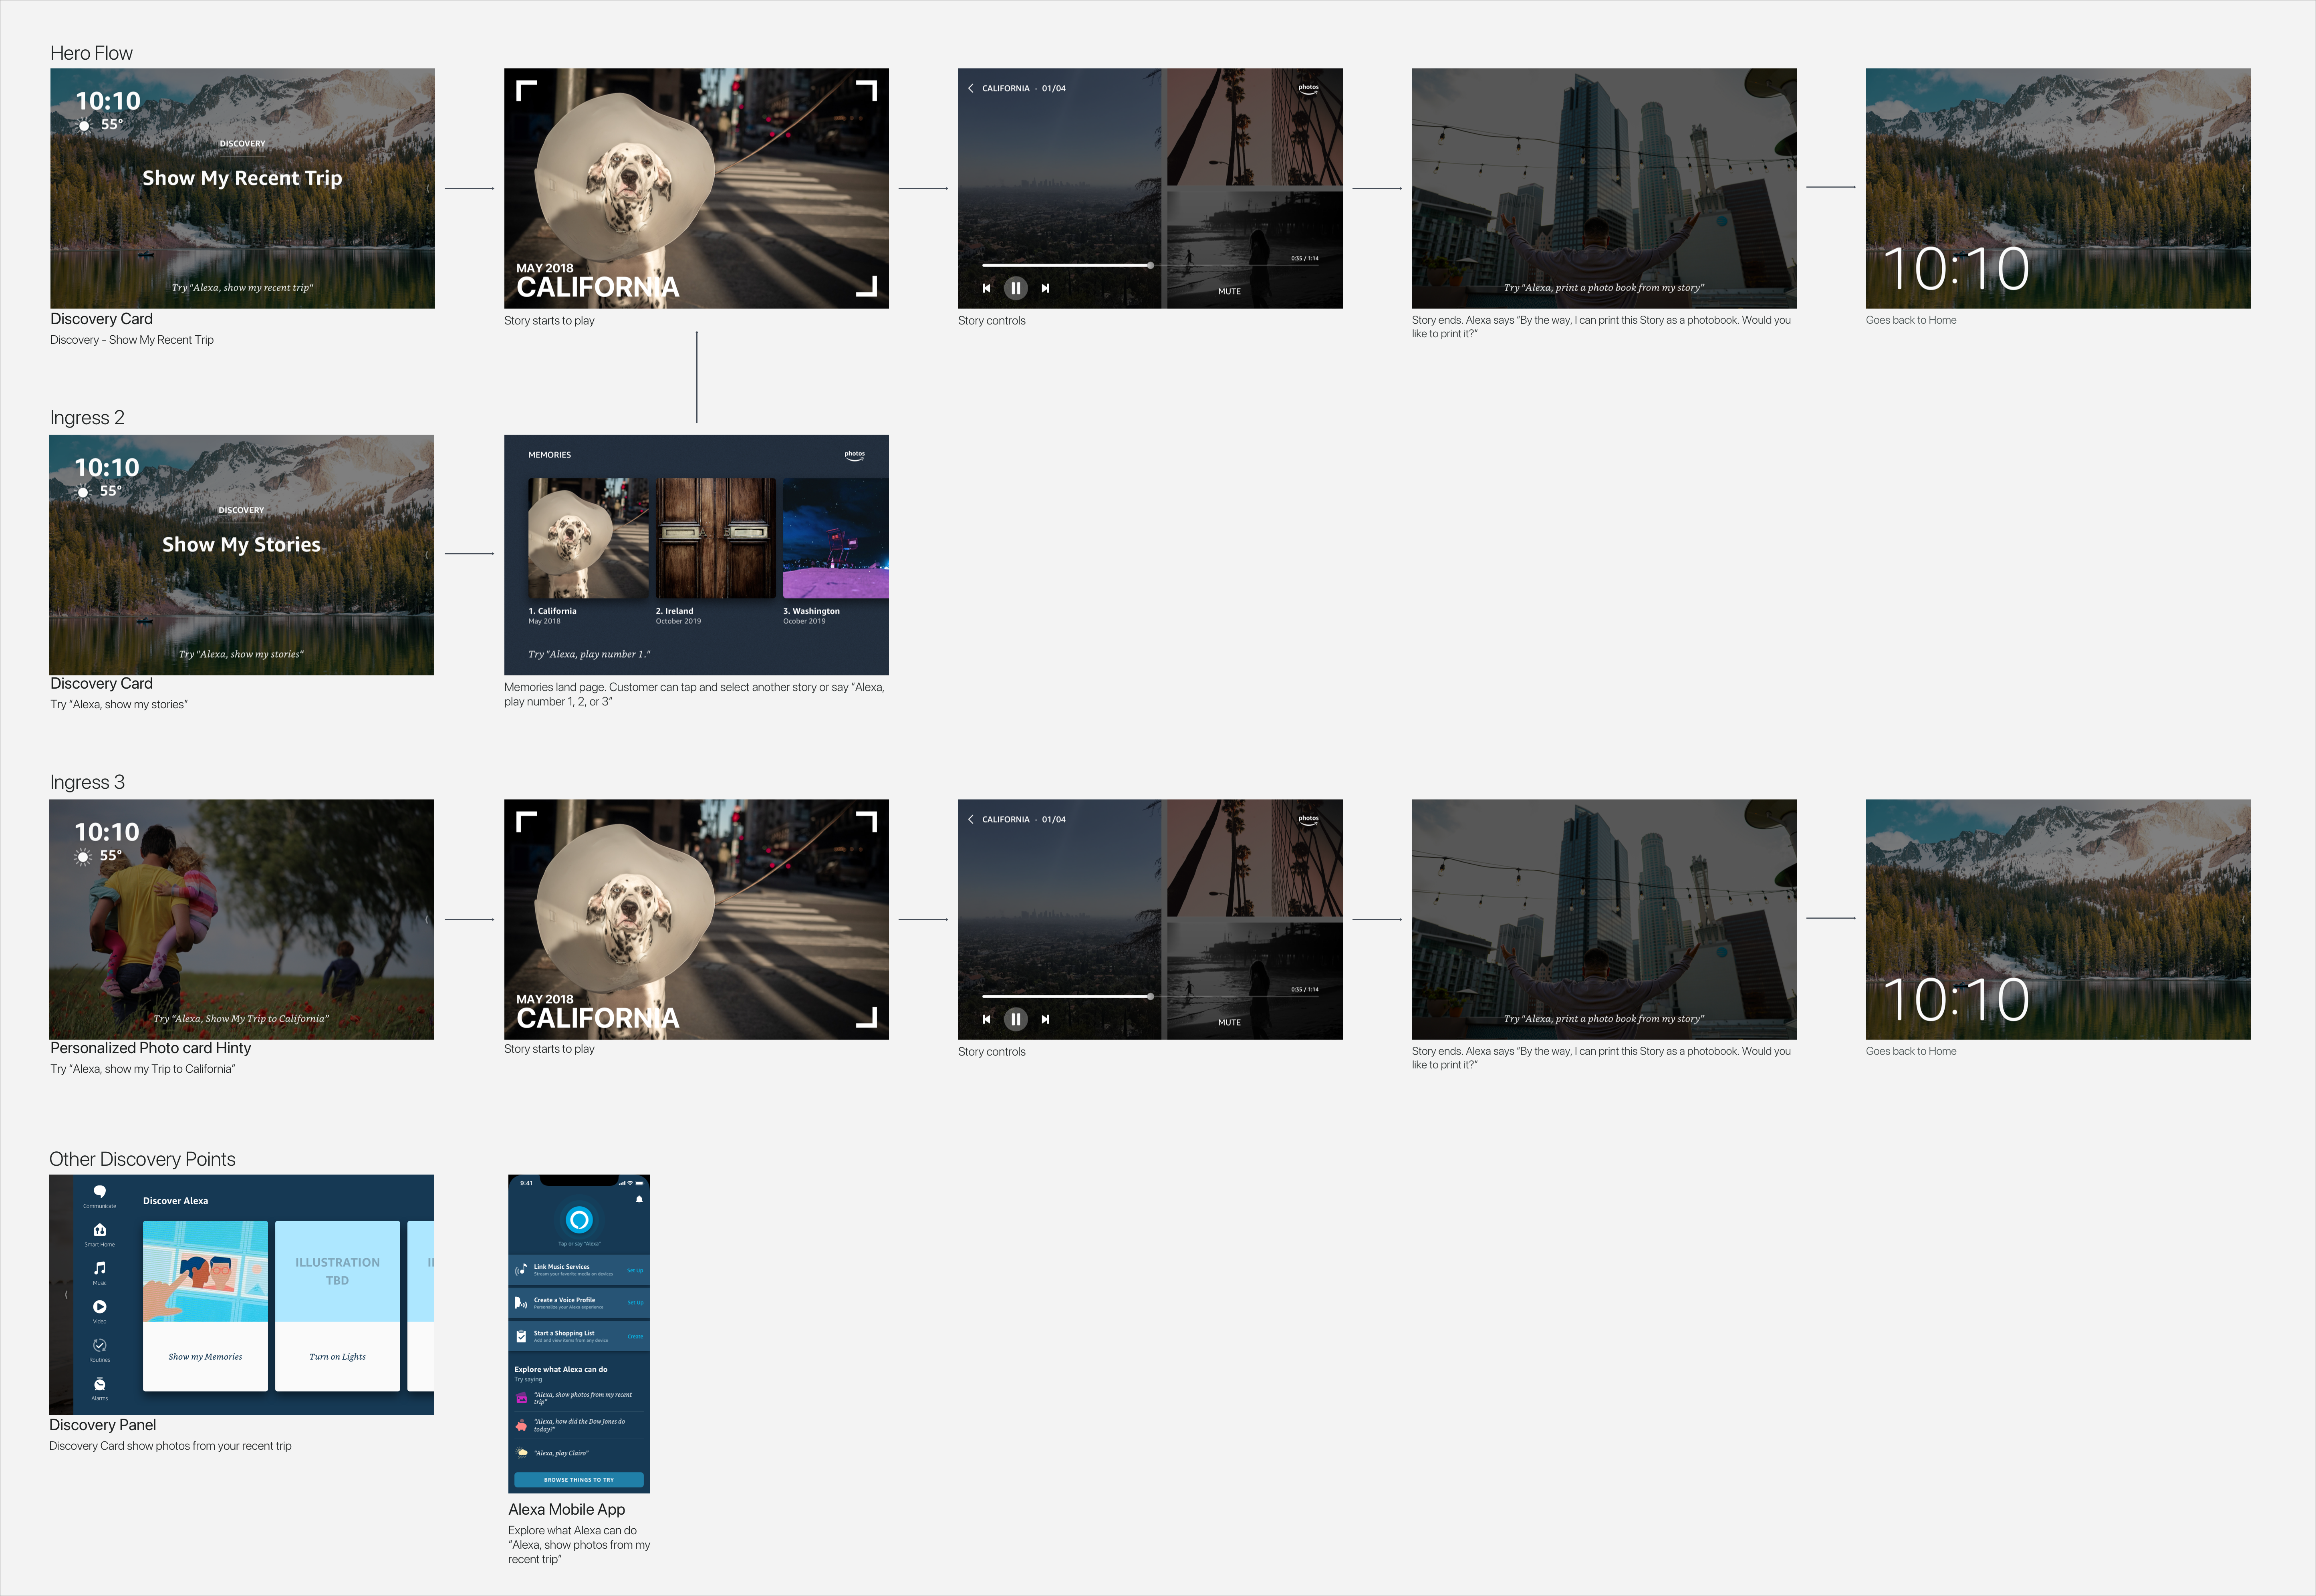Mute the story in Ingress 3 controls
Screen dimensions: 2316x1596
pos(1229,1022)
